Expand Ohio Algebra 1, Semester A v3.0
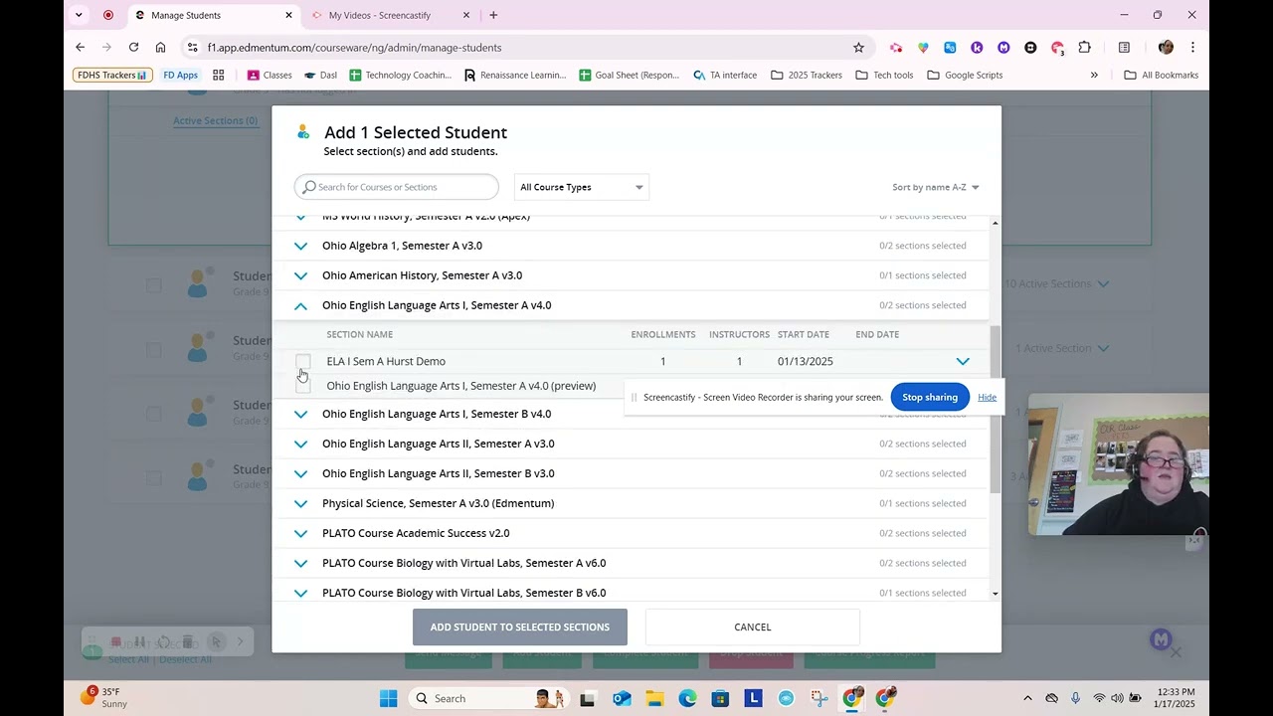This screenshot has height=716, width=1273. [300, 246]
